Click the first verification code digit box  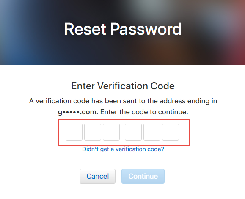point(74,132)
